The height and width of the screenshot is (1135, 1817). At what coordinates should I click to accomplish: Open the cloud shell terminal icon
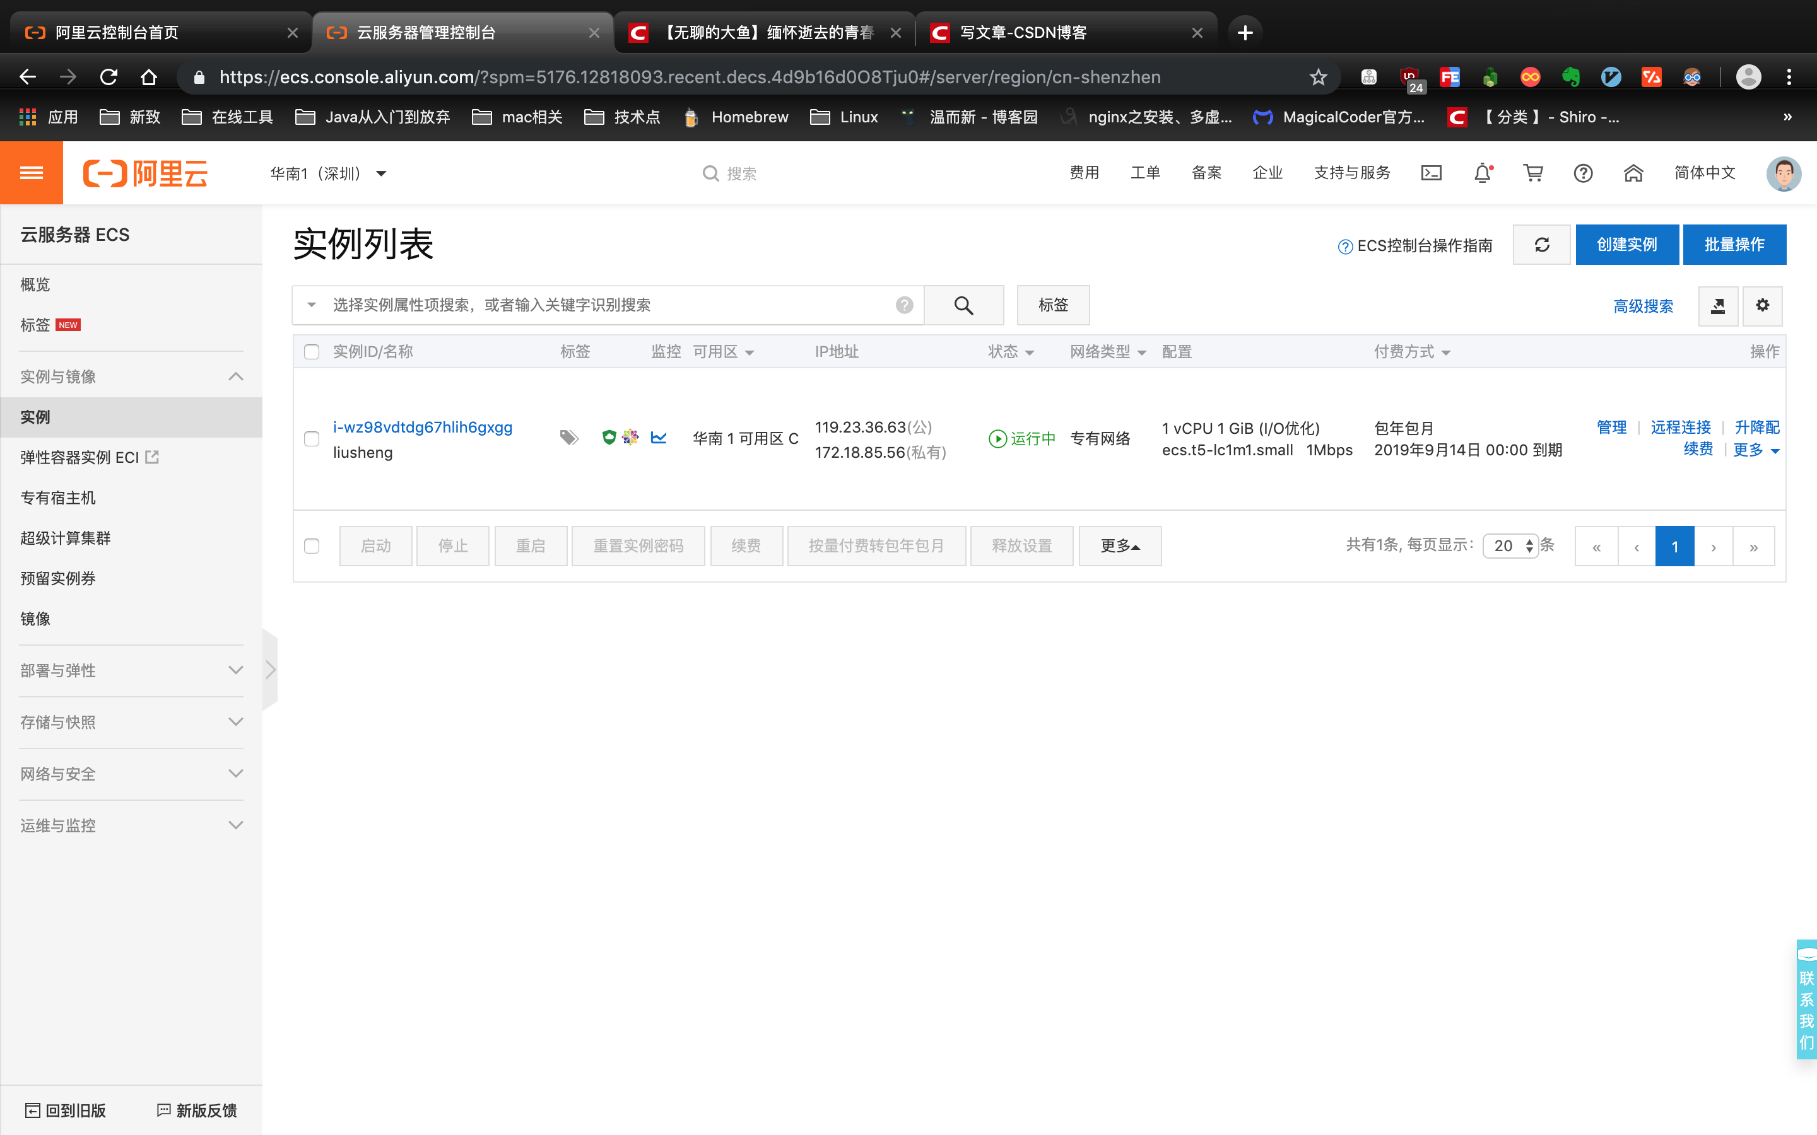[1431, 173]
